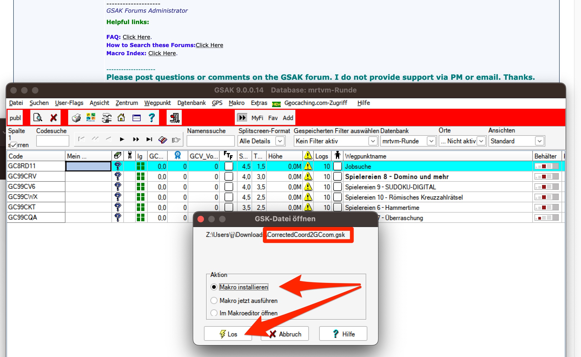Viewport: 581px width, 357px height.
Task: Select the GC99CQA code cell
Action: pos(36,217)
